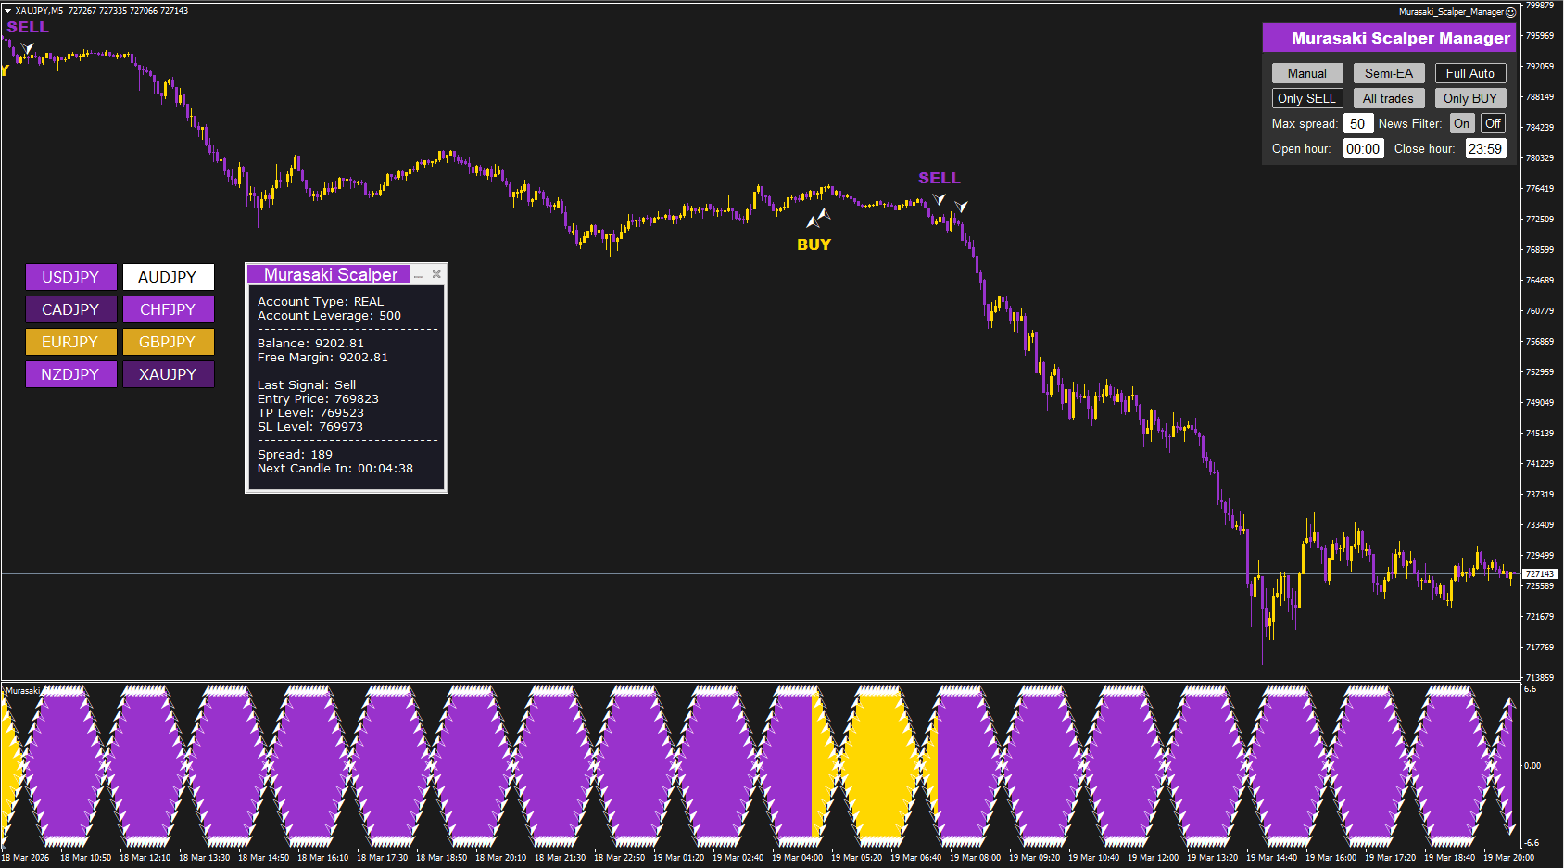This screenshot has height=868, width=1564.
Task: Switch chart to the EURJPY symbol
Action: (70, 342)
